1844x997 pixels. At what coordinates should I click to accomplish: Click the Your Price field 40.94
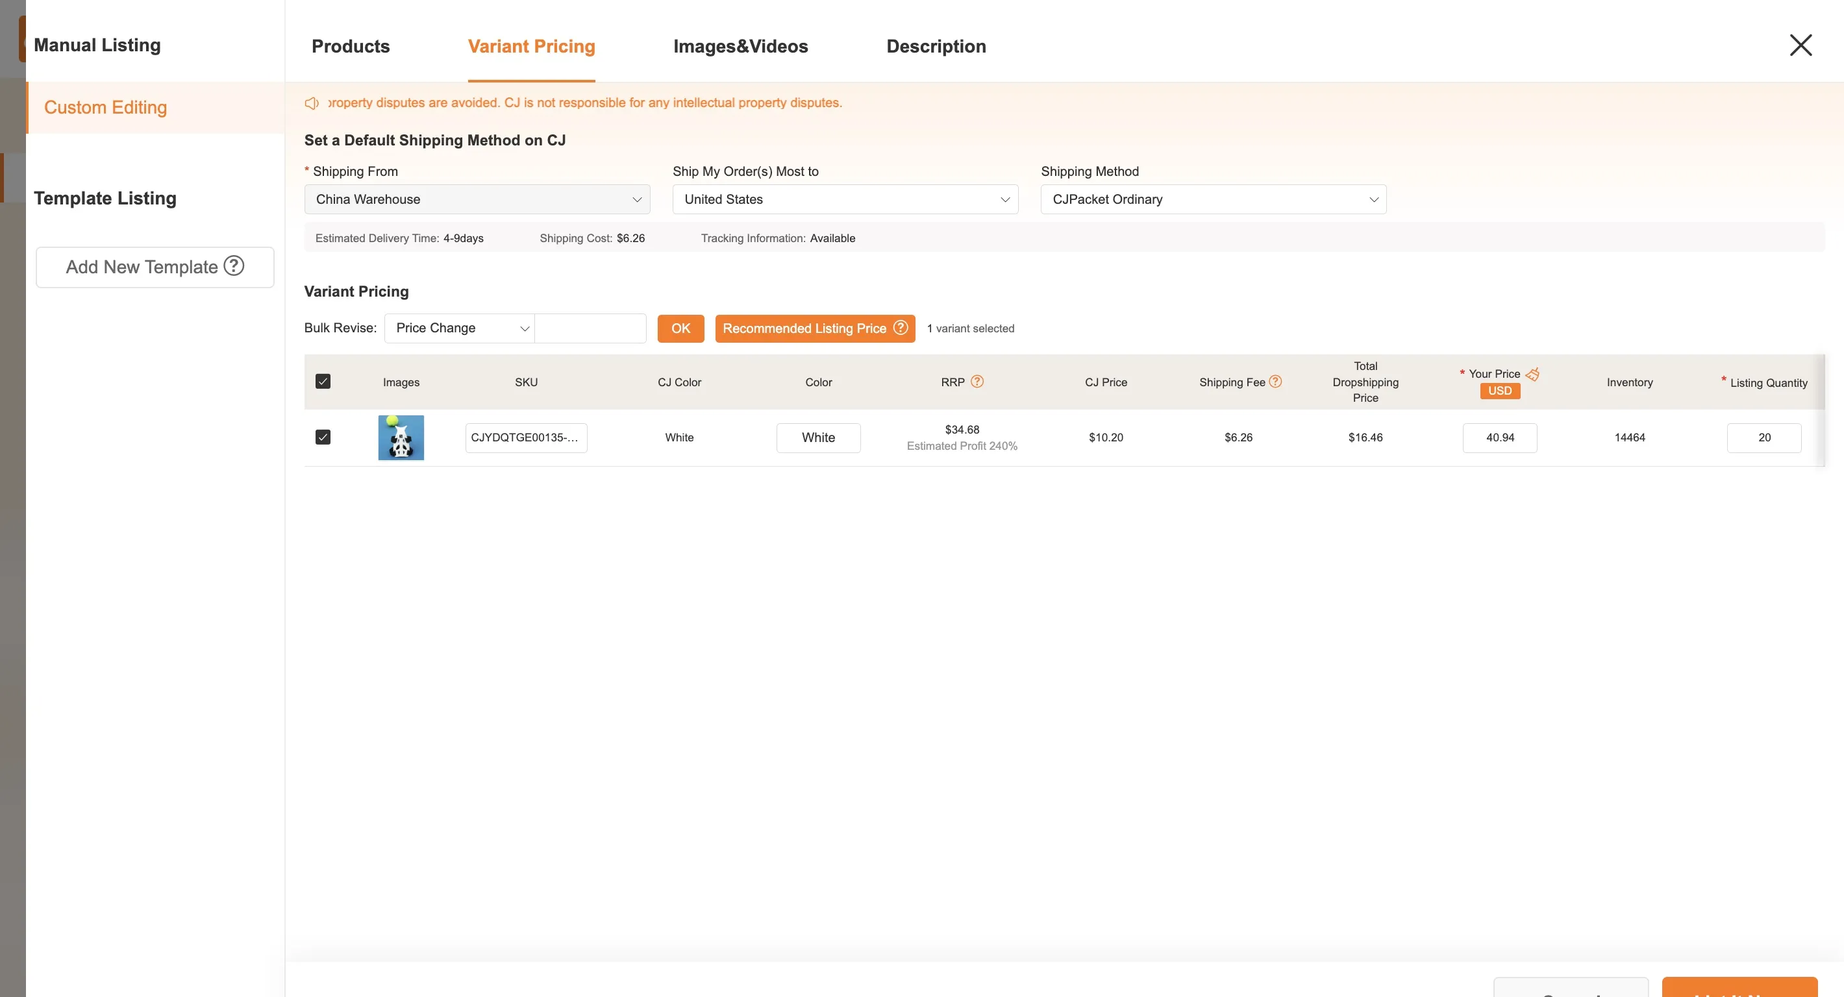pyautogui.click(x=1500, y=437)
